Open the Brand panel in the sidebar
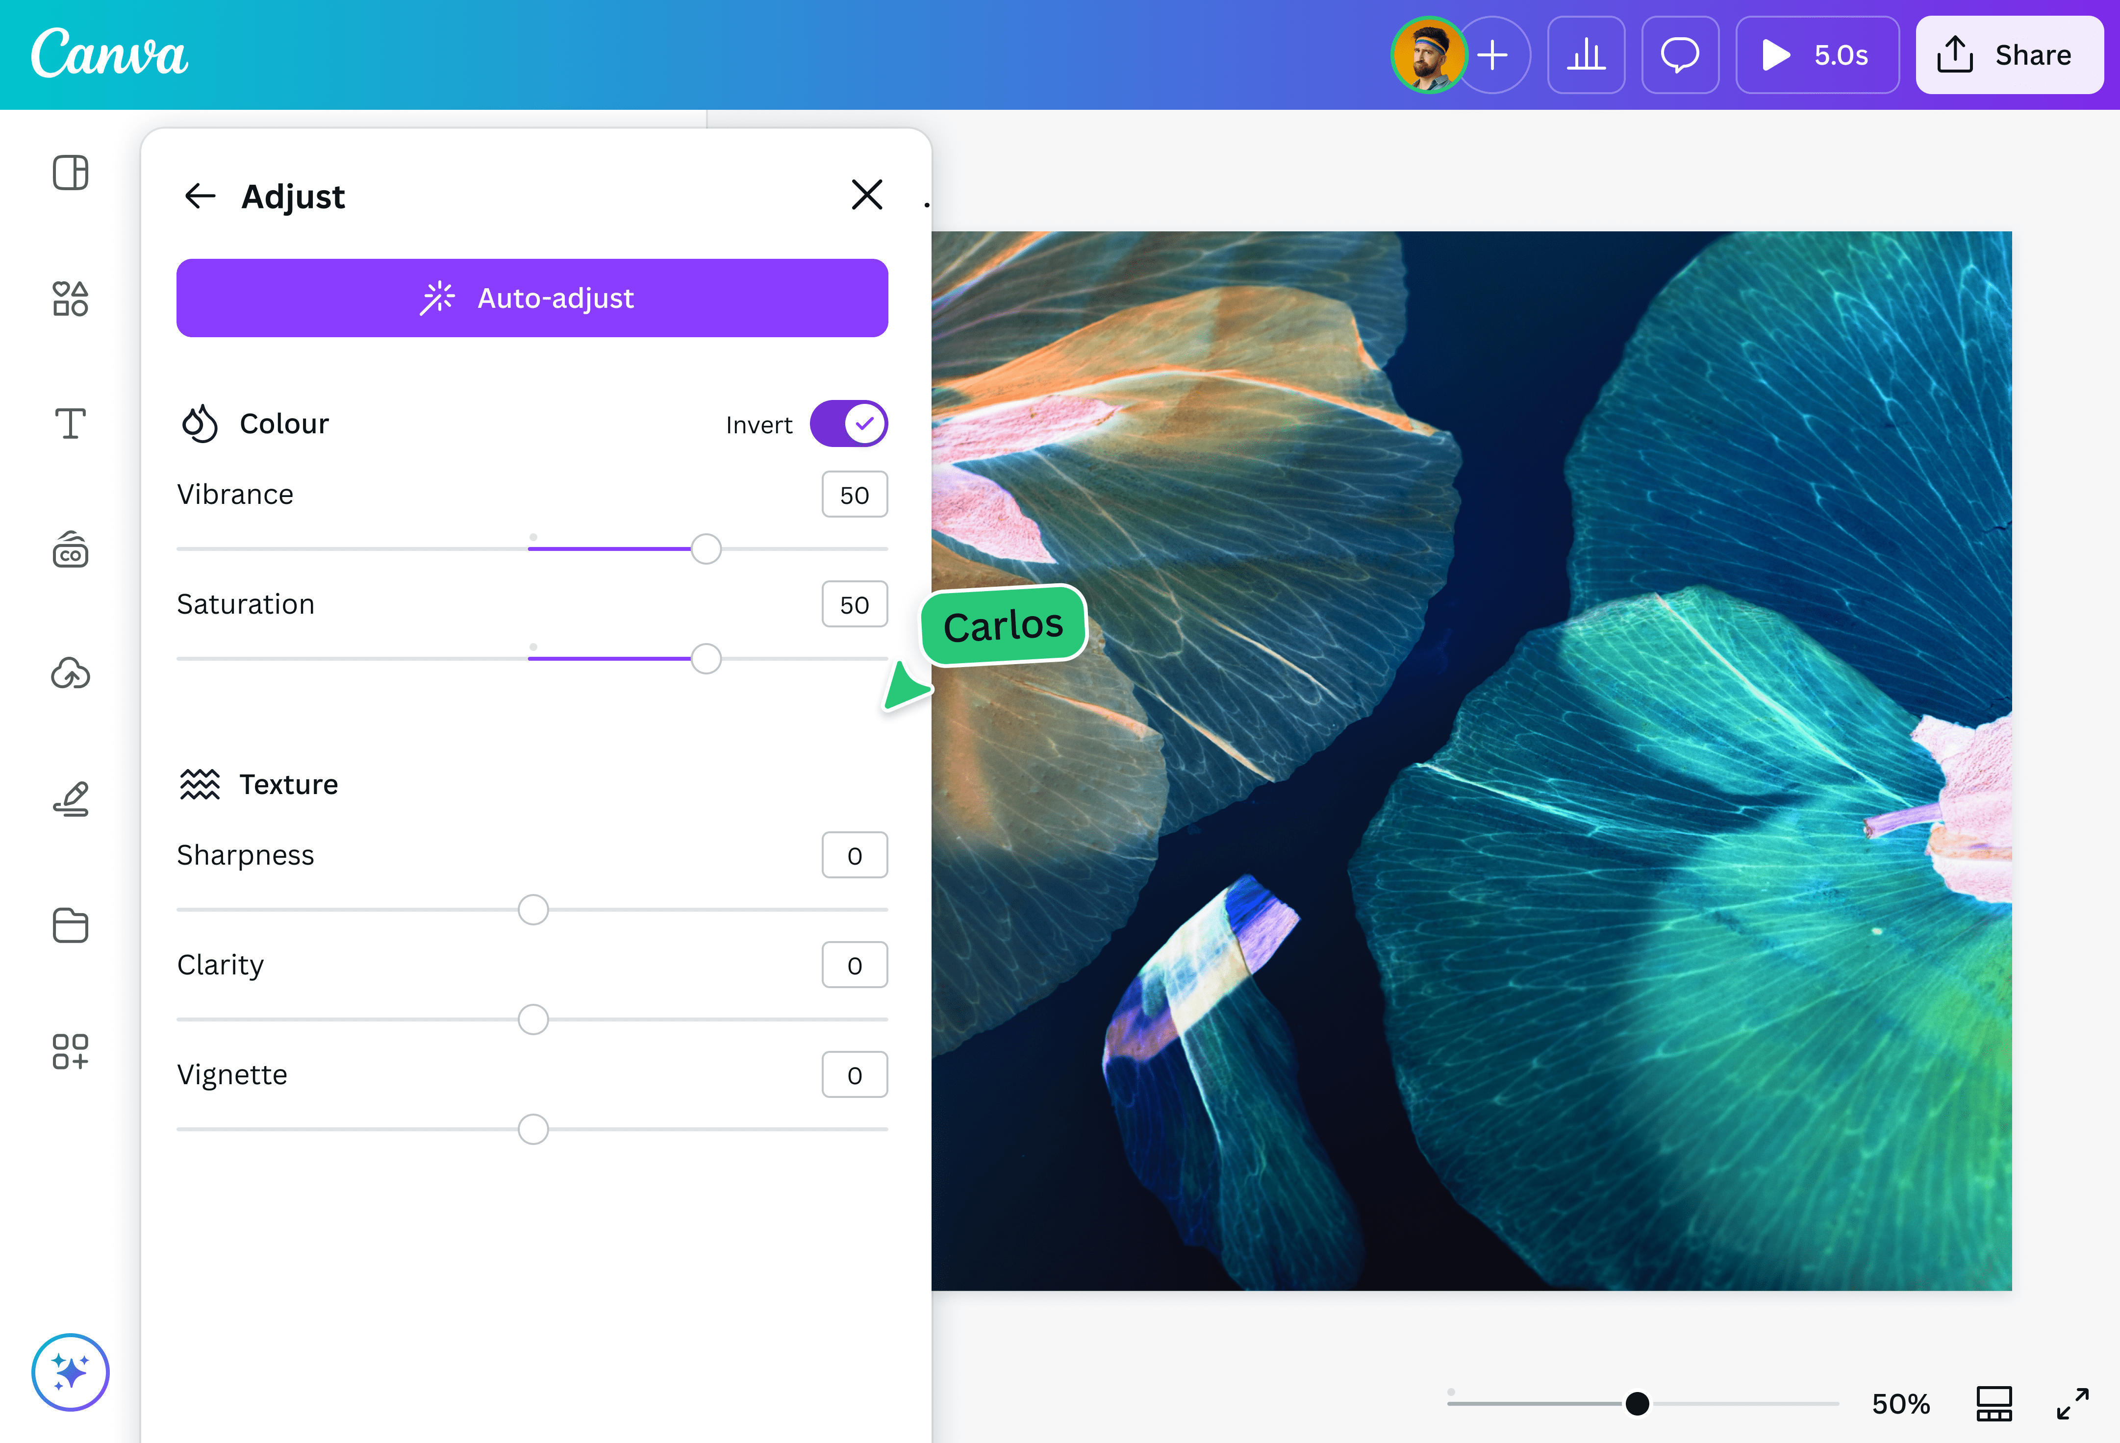The height and width of the screenshot is (1443, 2120). point(70,550)
